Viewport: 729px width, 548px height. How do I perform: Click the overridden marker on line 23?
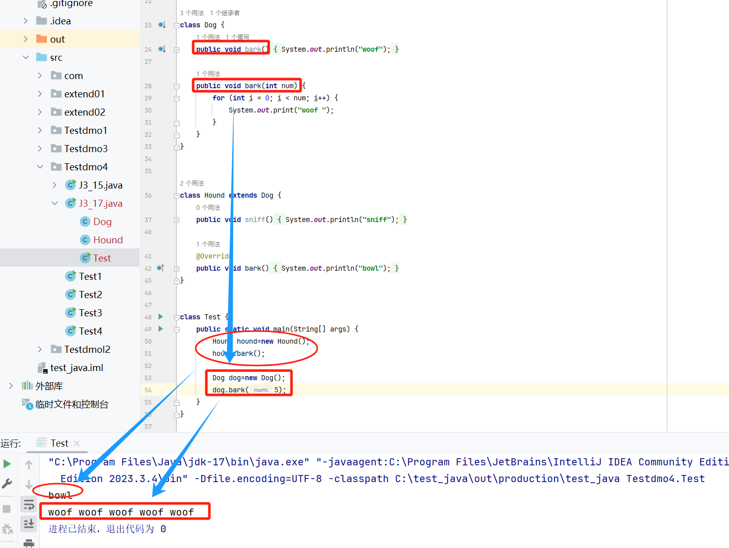[162, 24]
